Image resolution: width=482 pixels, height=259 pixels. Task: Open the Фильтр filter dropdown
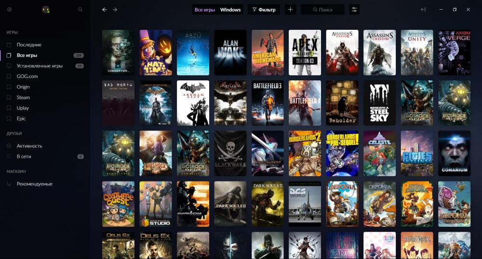point(264,10)
